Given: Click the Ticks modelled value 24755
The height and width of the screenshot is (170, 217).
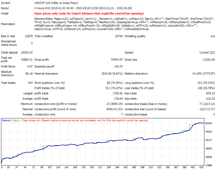Looking at the screenshot, I should pyautogui.click(x=119, y=36).
